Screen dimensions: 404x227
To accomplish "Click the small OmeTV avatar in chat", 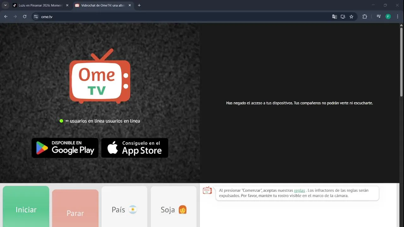I will [207, 190].
